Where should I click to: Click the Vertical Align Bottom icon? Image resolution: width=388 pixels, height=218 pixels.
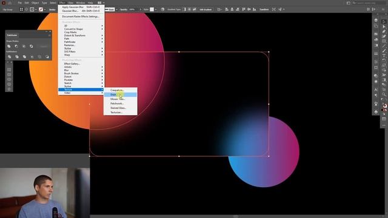255,10
